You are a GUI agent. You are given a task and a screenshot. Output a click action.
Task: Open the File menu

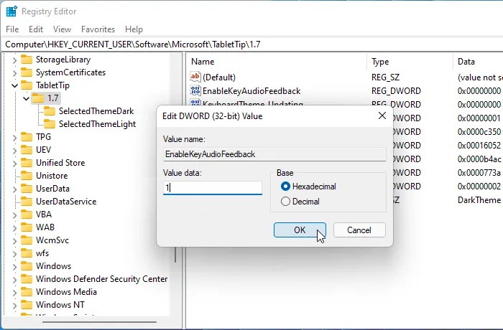tap(12, 29)
